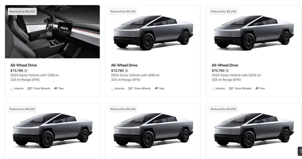Click Tow hitch icon on 2002 mi card
The height and width of the screenshot is (159, 302).
pyautogui.click(x=257, y=88)
